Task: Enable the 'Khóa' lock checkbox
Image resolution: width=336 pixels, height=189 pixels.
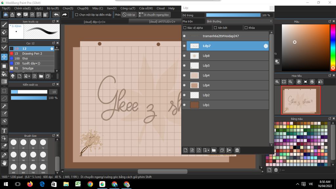Action: pyautogui.click(x=246, y=28)
